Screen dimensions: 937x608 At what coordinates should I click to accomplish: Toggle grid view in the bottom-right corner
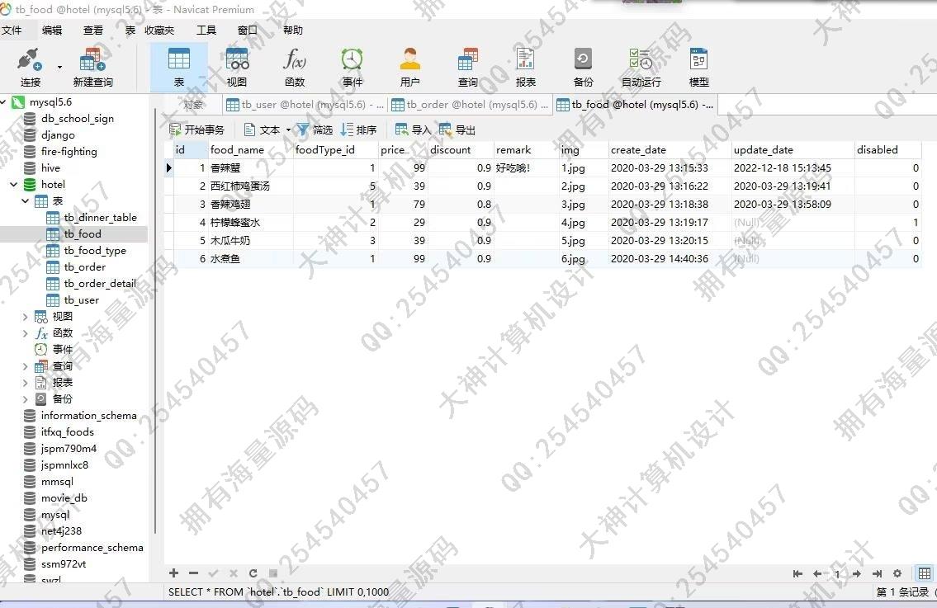925,573
